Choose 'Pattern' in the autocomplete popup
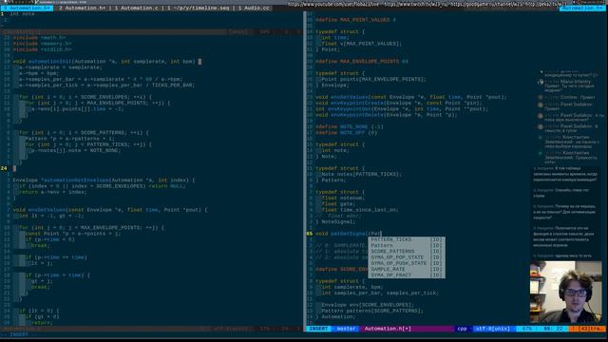608x342 pixels. [x=407, y=245]
